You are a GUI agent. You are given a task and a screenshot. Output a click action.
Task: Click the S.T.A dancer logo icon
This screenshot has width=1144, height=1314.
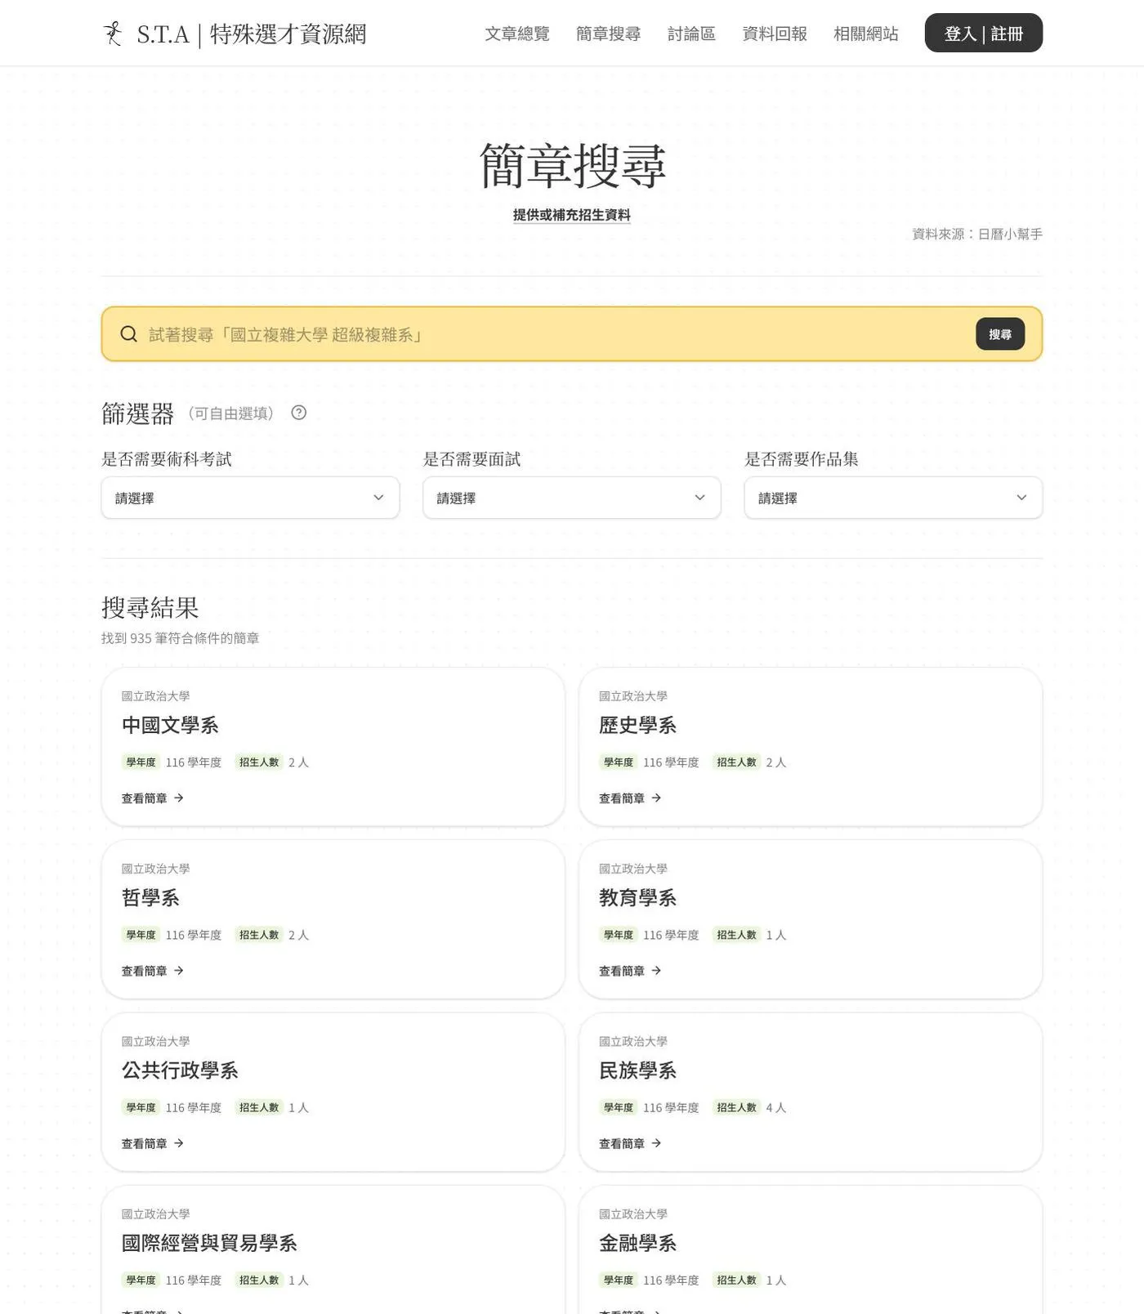click(x=113, y=34)
